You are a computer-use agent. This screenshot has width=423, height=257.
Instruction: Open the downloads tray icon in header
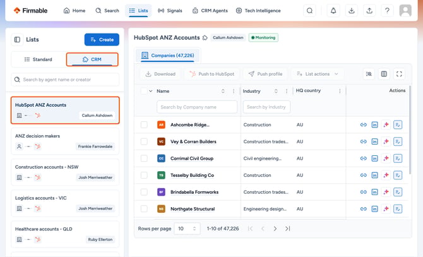click(x=351, y=11)
